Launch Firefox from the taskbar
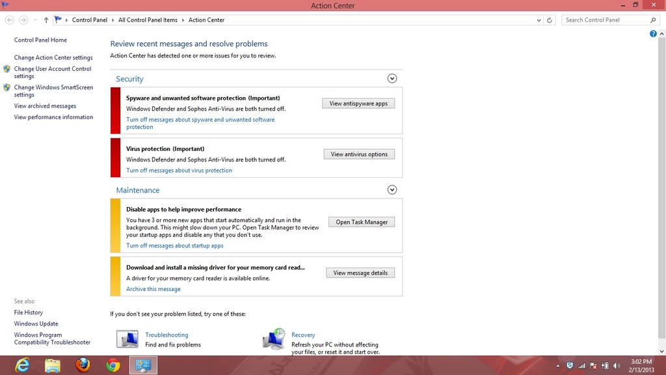The height and width of the screenshot is (375, 666). (83, 365)
